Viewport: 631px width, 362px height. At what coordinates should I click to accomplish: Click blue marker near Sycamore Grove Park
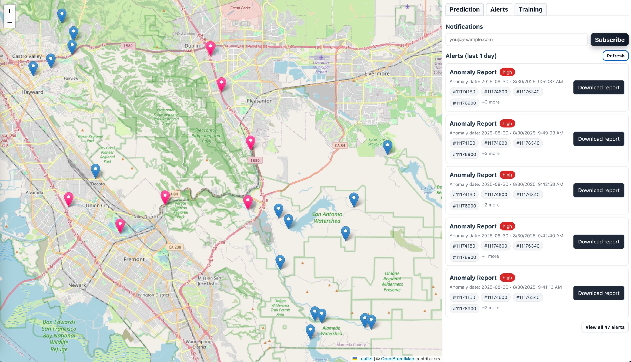[387, 146]
